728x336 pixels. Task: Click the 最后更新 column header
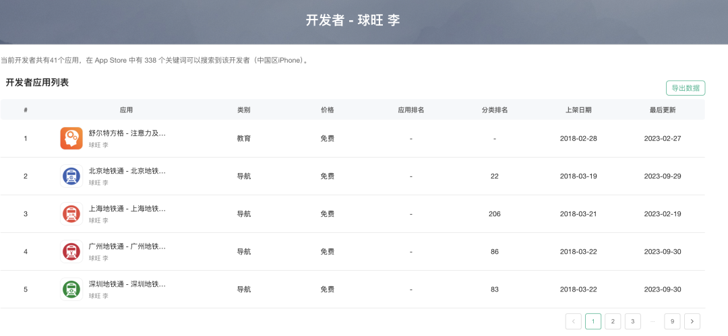click(663, 110)
